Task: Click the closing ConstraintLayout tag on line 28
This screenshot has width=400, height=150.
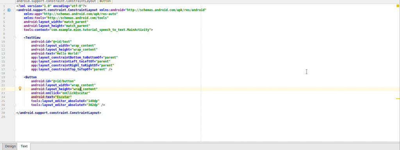Action: coord(59,113)
